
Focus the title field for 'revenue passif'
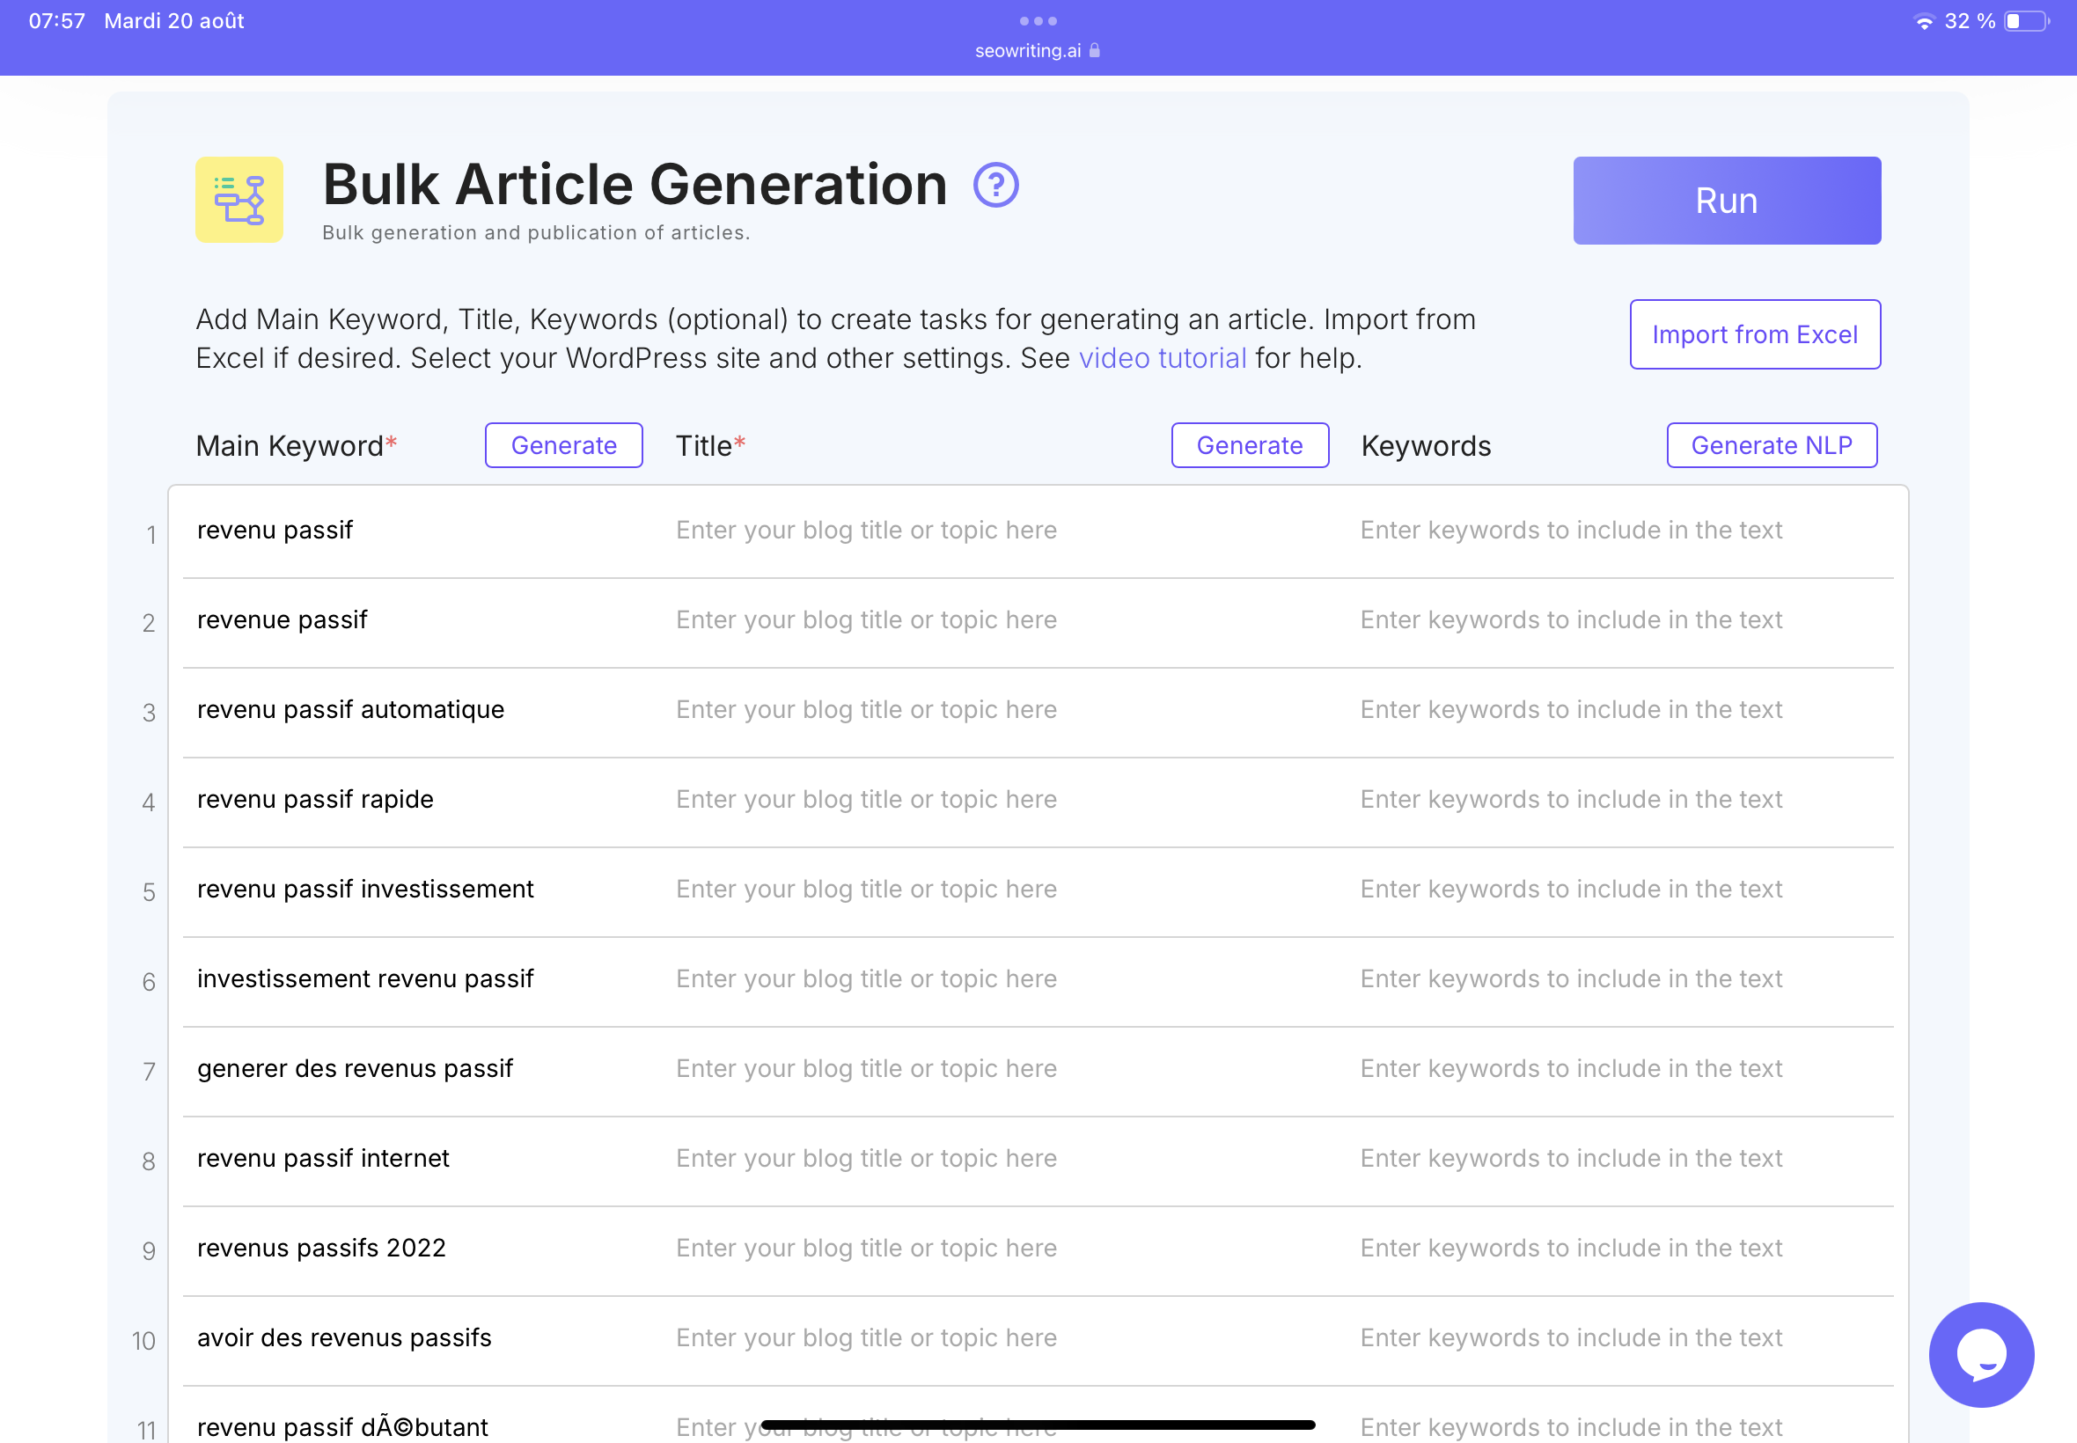tap(1003, 619)
